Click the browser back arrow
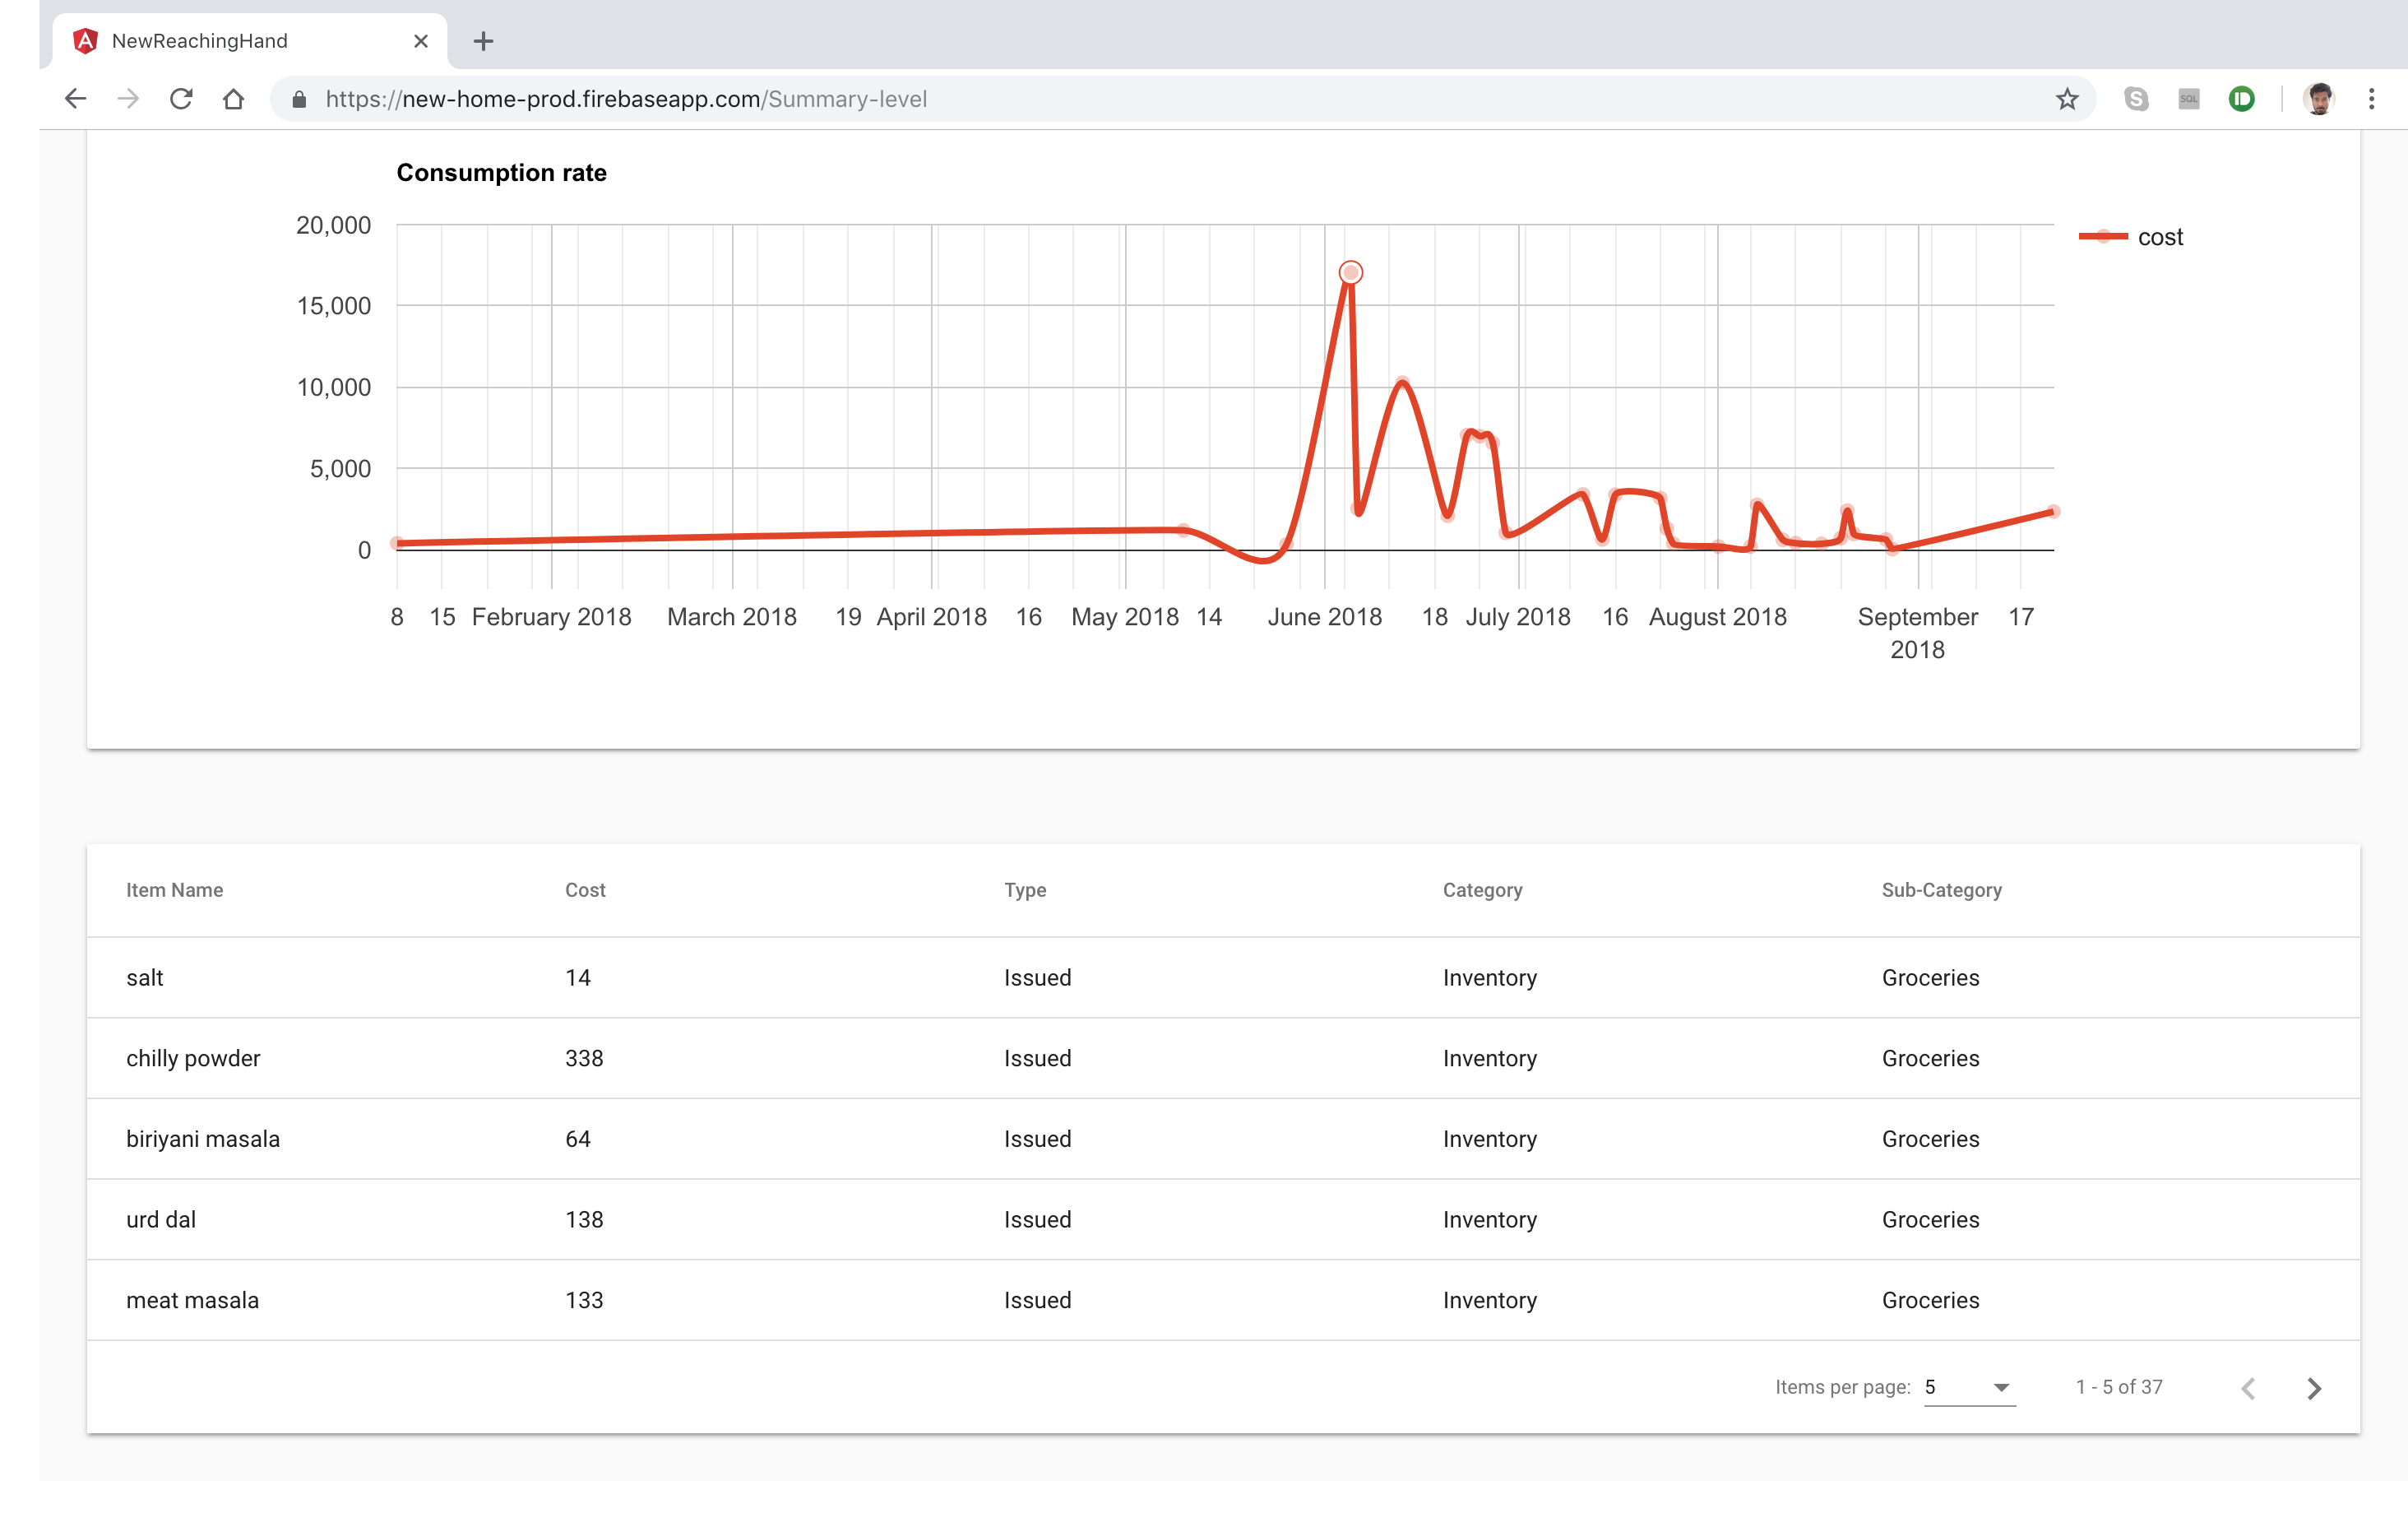 pyautogui.click(x=75, y=98)
